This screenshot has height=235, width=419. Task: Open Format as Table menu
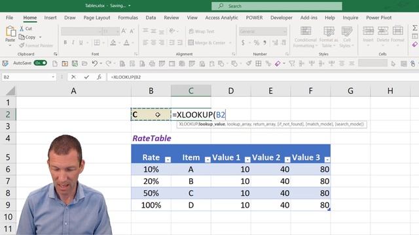[329, 37]
